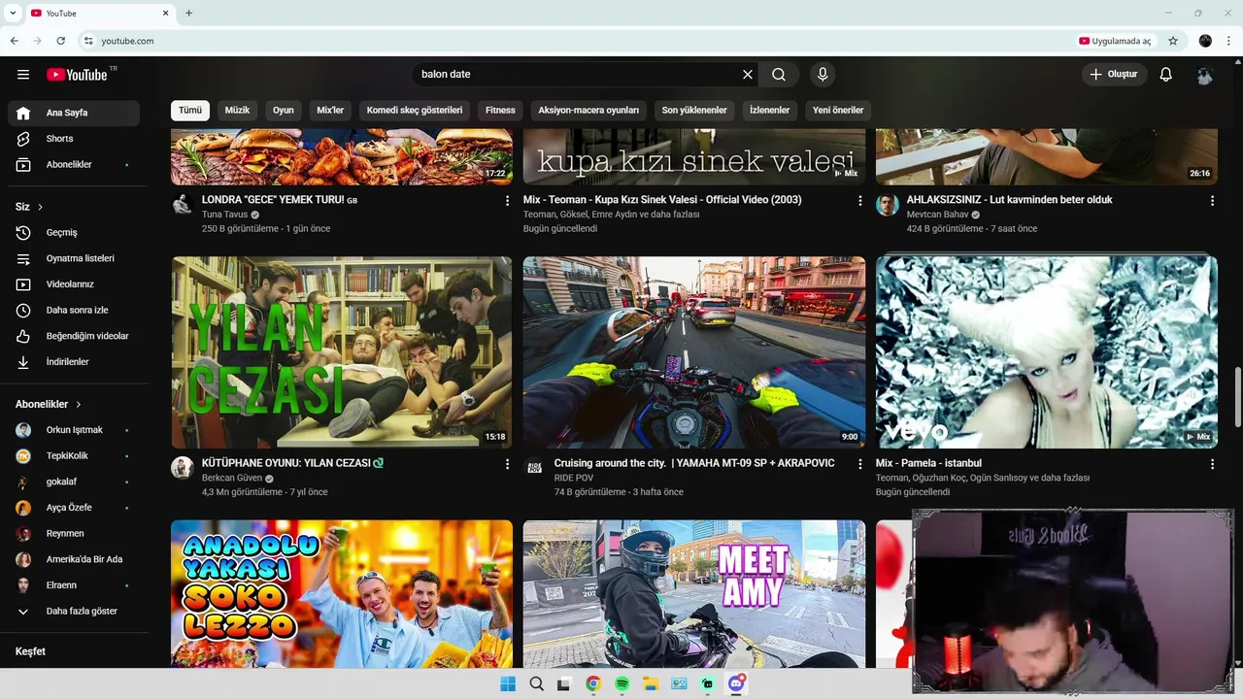This screenshot has height=699, width=1243.
Task: Open options for Mix Pamela istanbul
Action: pos(1212,465)
